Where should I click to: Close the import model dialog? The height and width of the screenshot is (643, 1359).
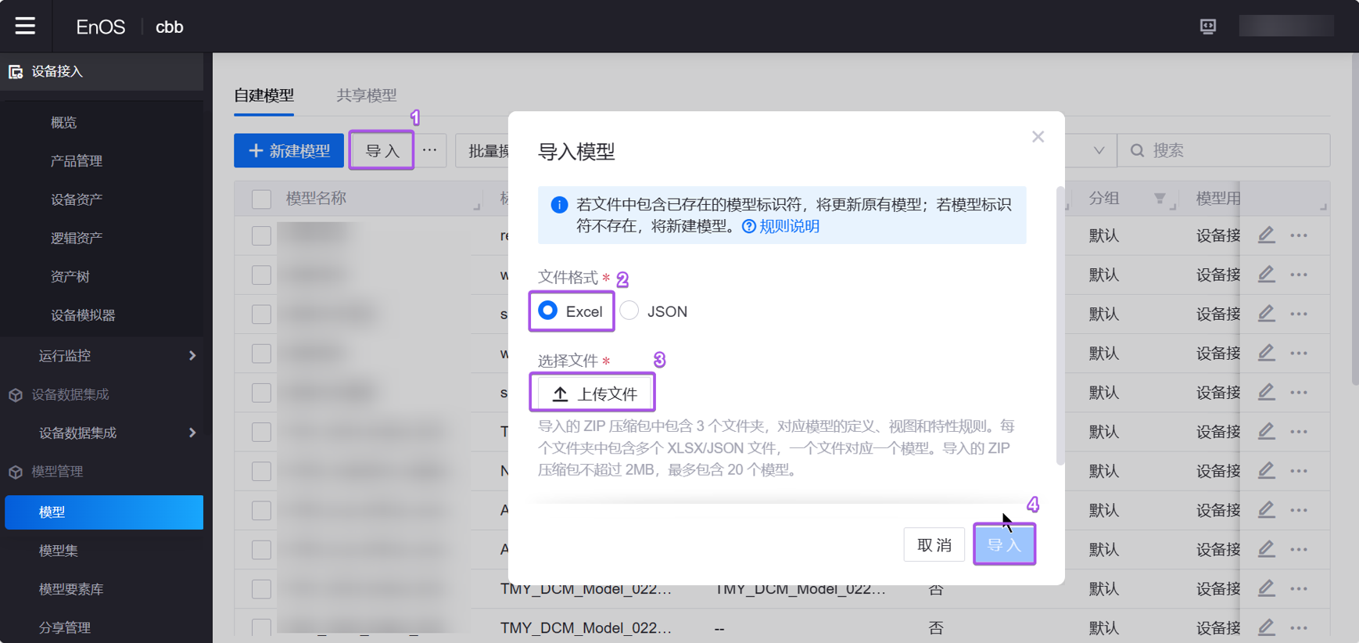click(1038, 137)
